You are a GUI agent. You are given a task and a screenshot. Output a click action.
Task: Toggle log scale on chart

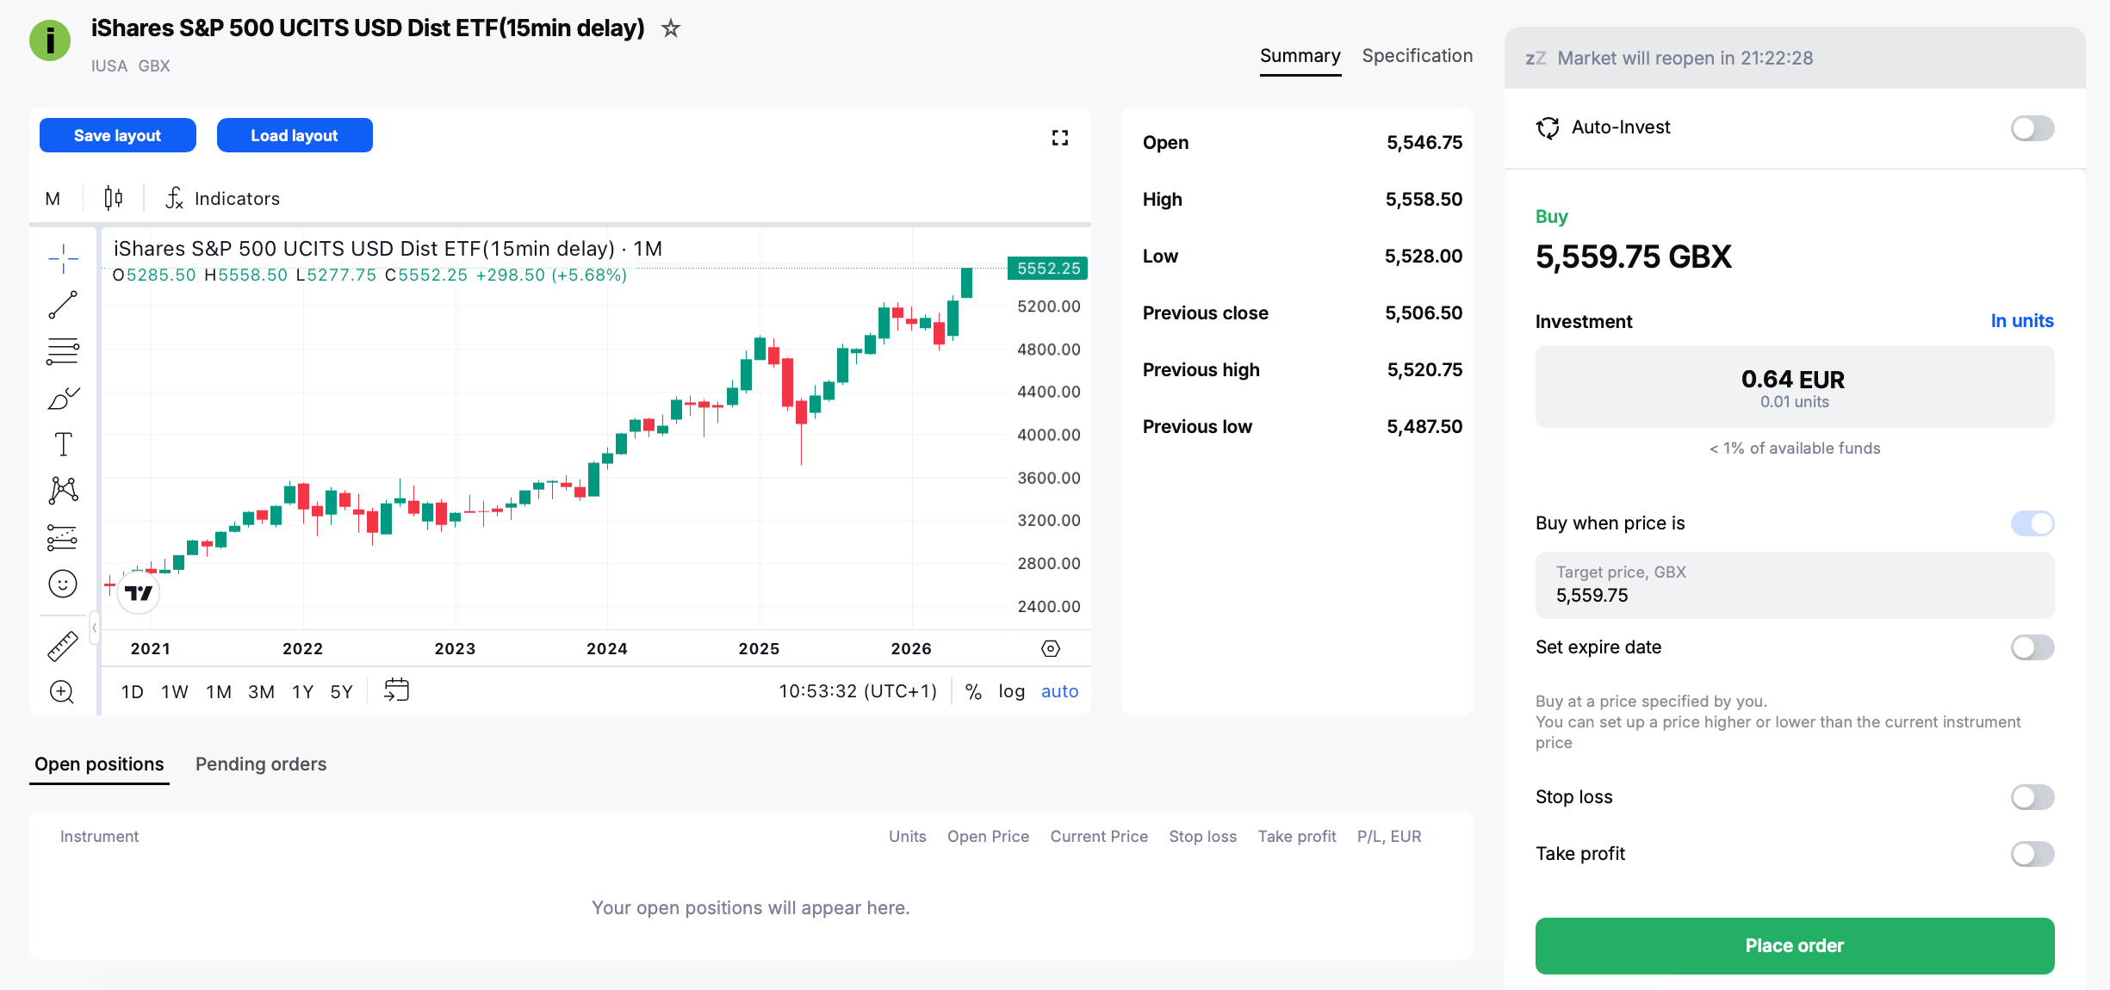pos(1012,691)
